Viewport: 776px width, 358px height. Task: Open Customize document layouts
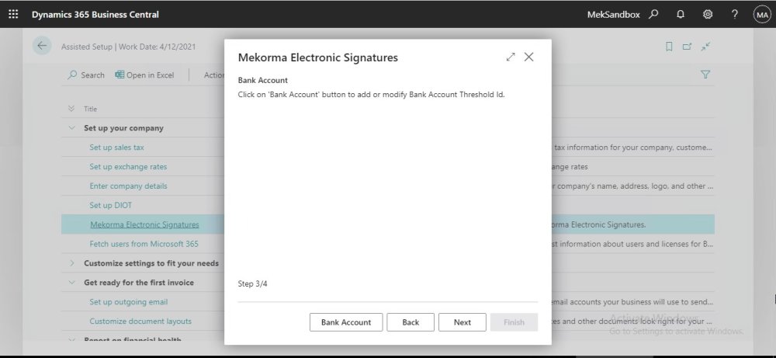coord(140,321)
